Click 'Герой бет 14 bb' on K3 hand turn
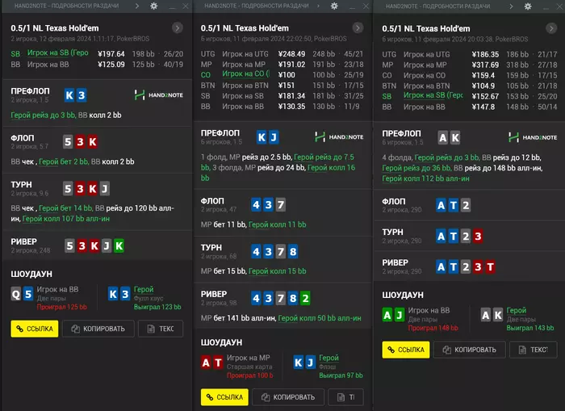 (x=66, y=208)
